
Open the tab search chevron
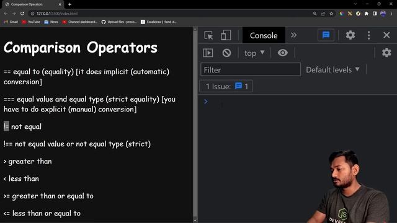355,4
